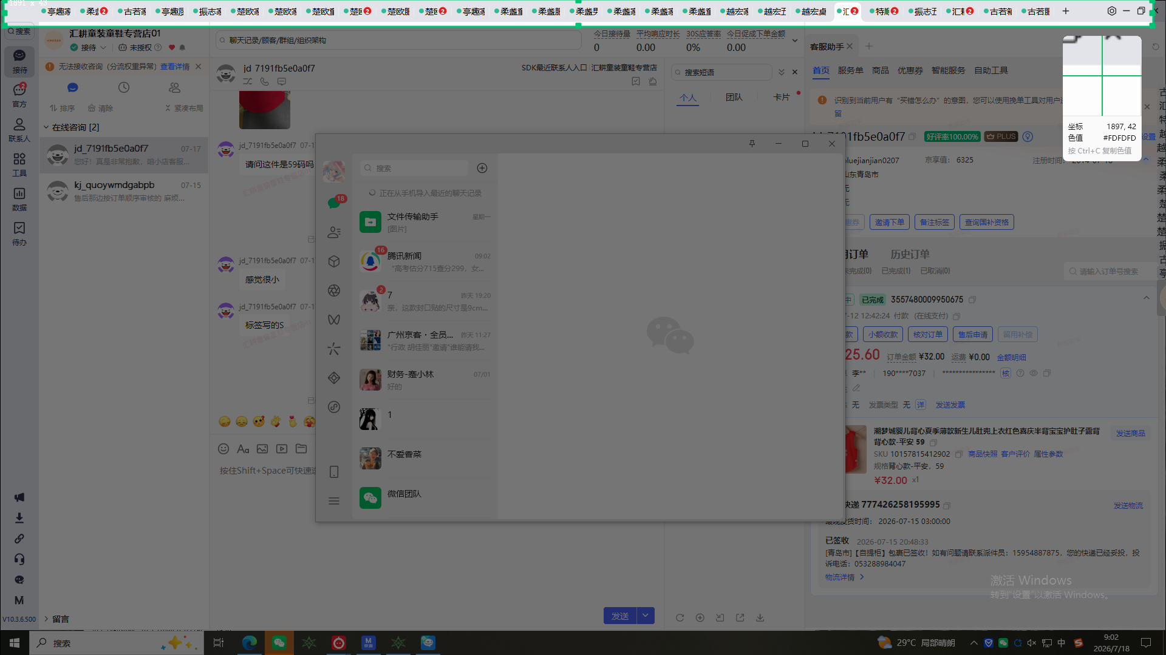Switch to the 优惠券 tab
Viewport: 1166px width, 655px height.
(910, 70)
